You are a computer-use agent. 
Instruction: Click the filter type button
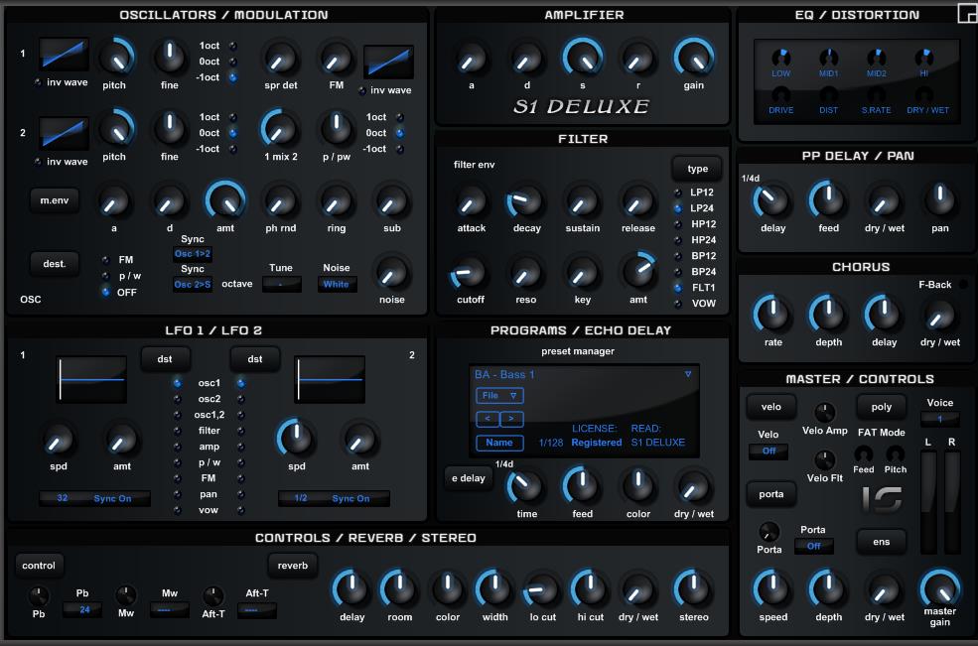697,169
